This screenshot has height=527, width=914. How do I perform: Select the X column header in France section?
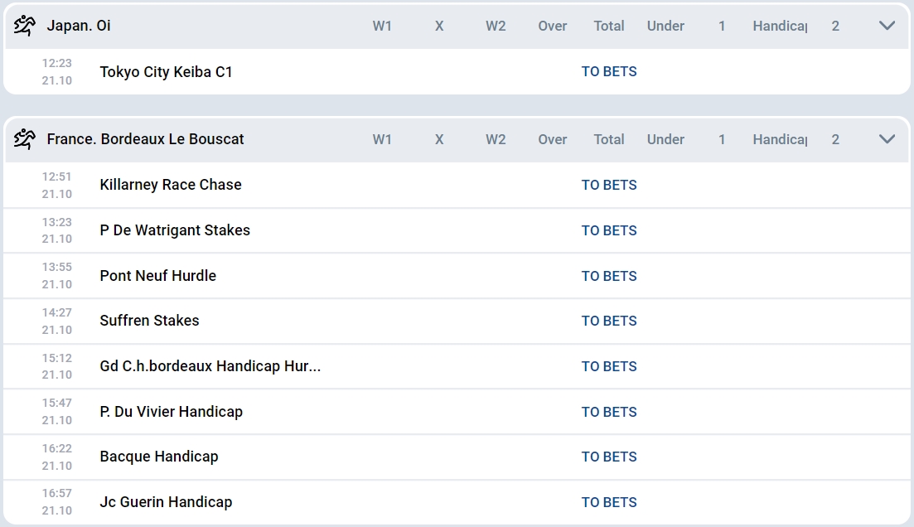[438, 139]
